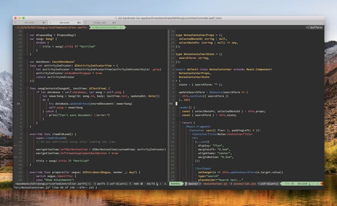Click "override func viewDidLoad()" line
337x206 pixels.
[x=53, y=134]
